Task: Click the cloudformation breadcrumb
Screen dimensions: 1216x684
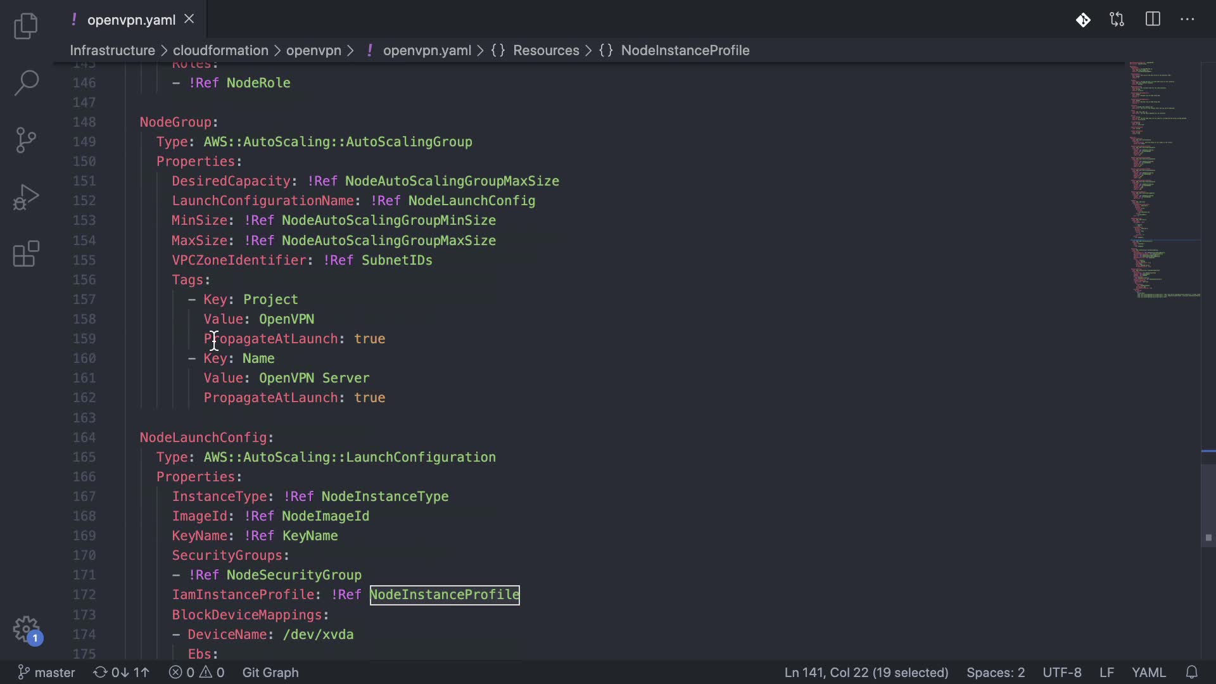Action: coord(220,51)
